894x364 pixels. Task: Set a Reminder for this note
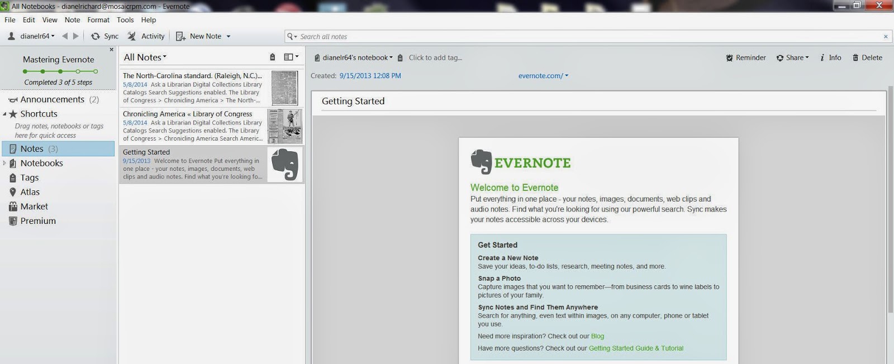pyautogui.click(x=746, y=58)
